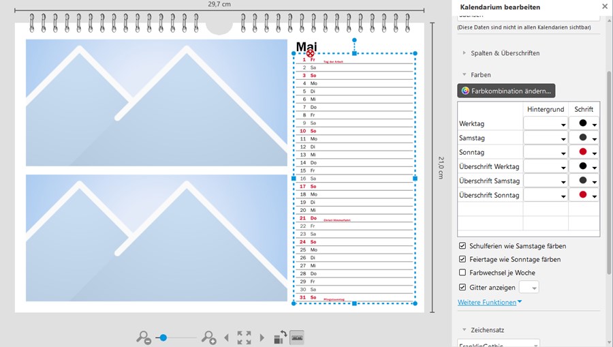Click the zoom in magnifier icon
Screen dimensions: 613x347
[209, 337]
